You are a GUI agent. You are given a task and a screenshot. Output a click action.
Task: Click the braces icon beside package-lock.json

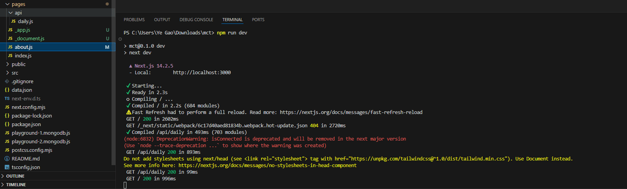click(7, 116)
